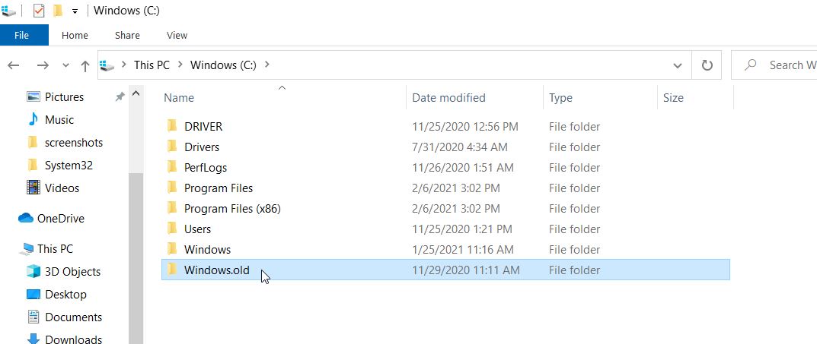Click the New Folder icon in quick access toolbar
817x344 pixels.
tap(58, 11)
